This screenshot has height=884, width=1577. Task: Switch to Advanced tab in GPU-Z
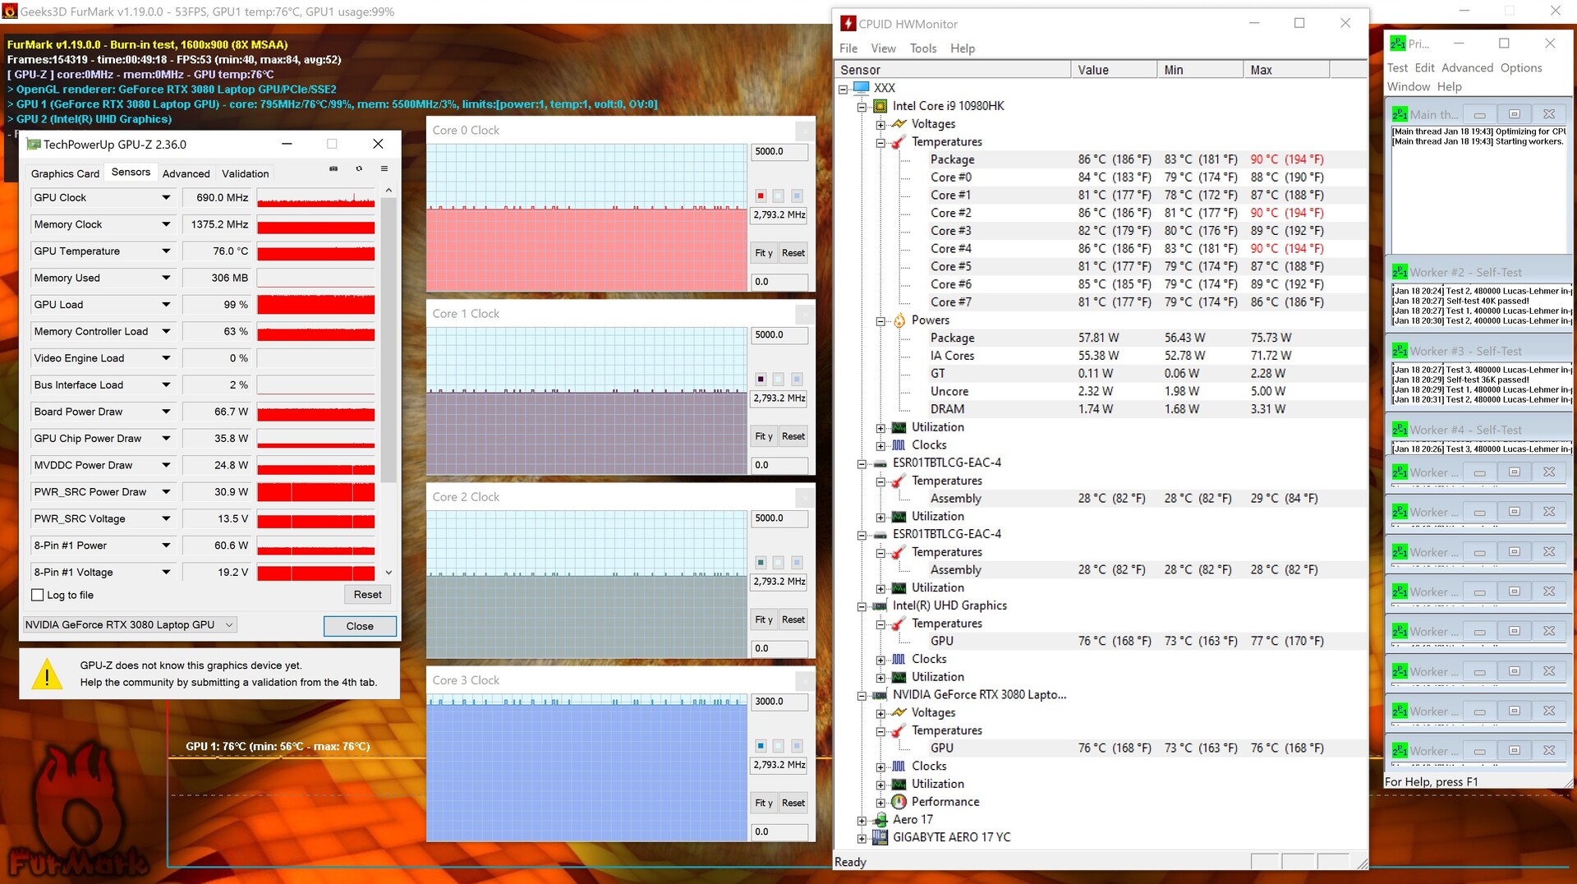point(186,173)
